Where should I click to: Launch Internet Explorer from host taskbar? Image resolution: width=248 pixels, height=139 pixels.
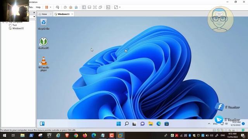point(58,136)
